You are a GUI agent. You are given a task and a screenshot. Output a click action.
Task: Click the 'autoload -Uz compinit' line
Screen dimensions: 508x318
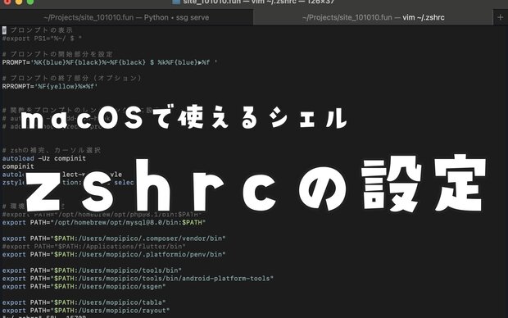tap(44, 158)
